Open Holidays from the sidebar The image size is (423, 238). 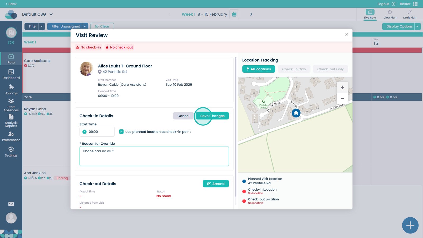tap(11, 89)
